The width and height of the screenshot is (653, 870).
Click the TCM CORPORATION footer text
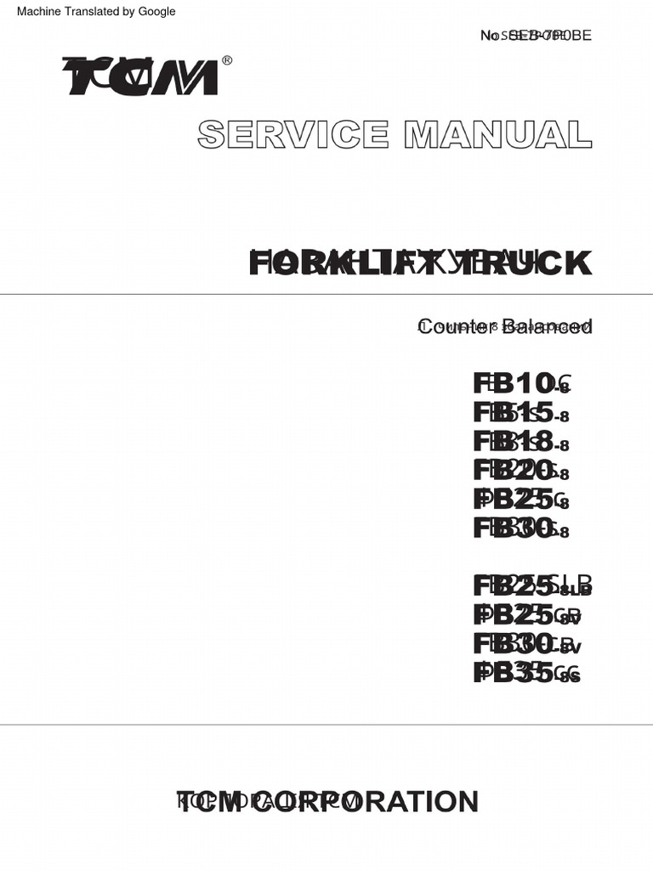[x=327, y=801]
